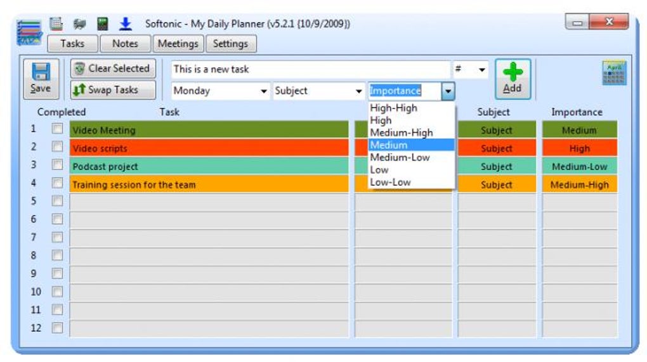647x362 pixels.
Task: Click Subject cell of Video scripts row
Action: (497, 148)
